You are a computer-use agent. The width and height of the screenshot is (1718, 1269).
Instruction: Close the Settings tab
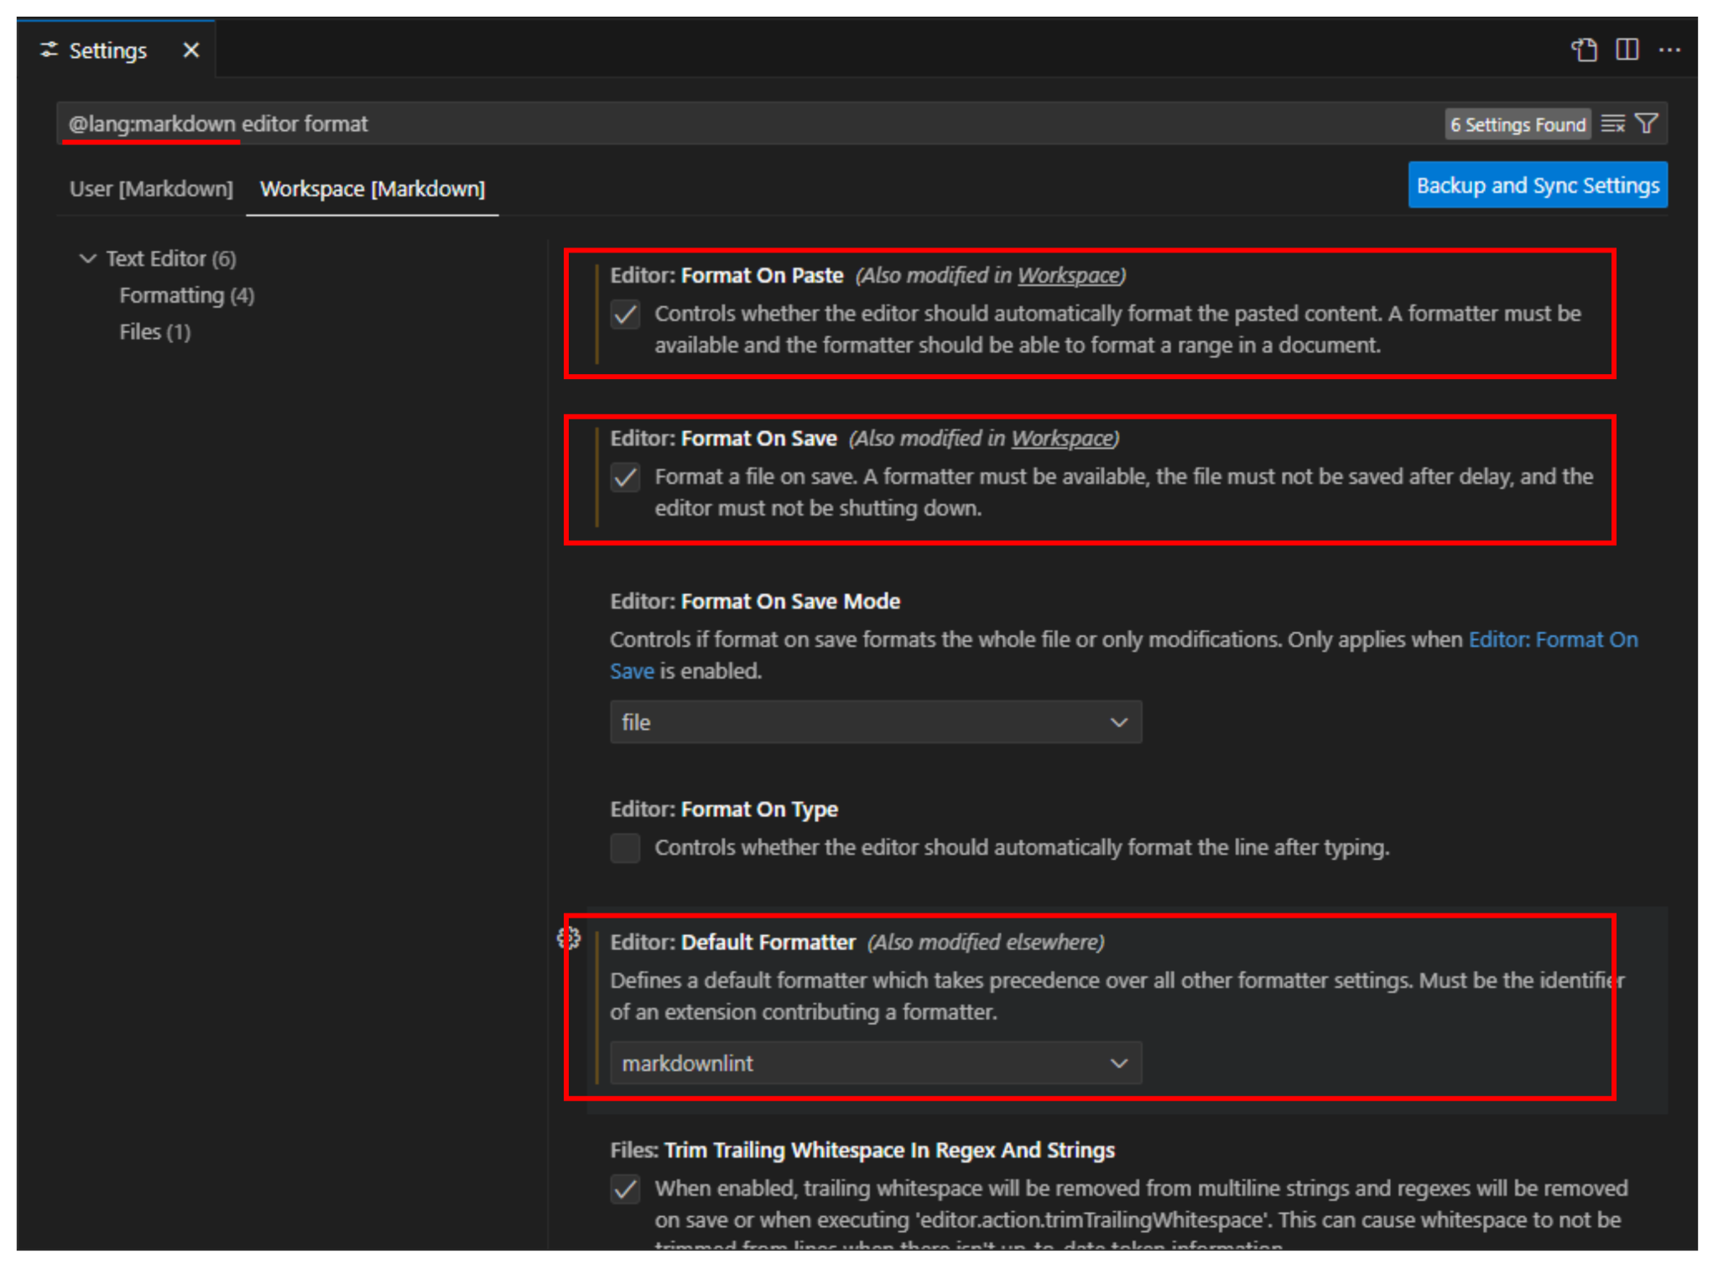[191, 50]
